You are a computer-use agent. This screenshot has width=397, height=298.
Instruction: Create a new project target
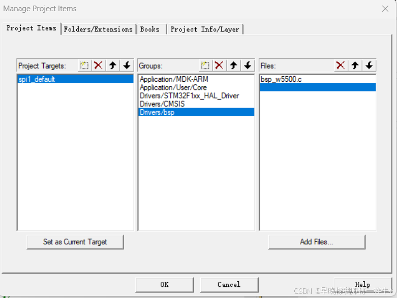84,65
